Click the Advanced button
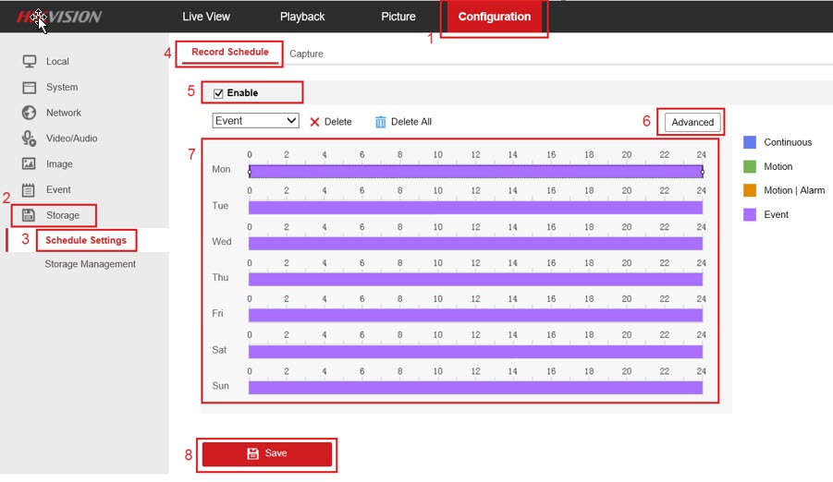 [692, 122]
